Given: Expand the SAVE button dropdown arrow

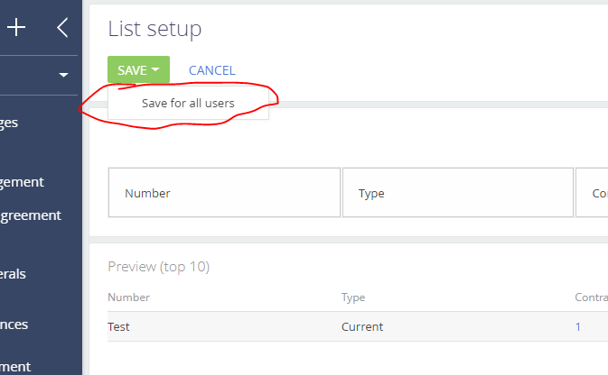Looking at the screenshot, I should tap(155, 69).
